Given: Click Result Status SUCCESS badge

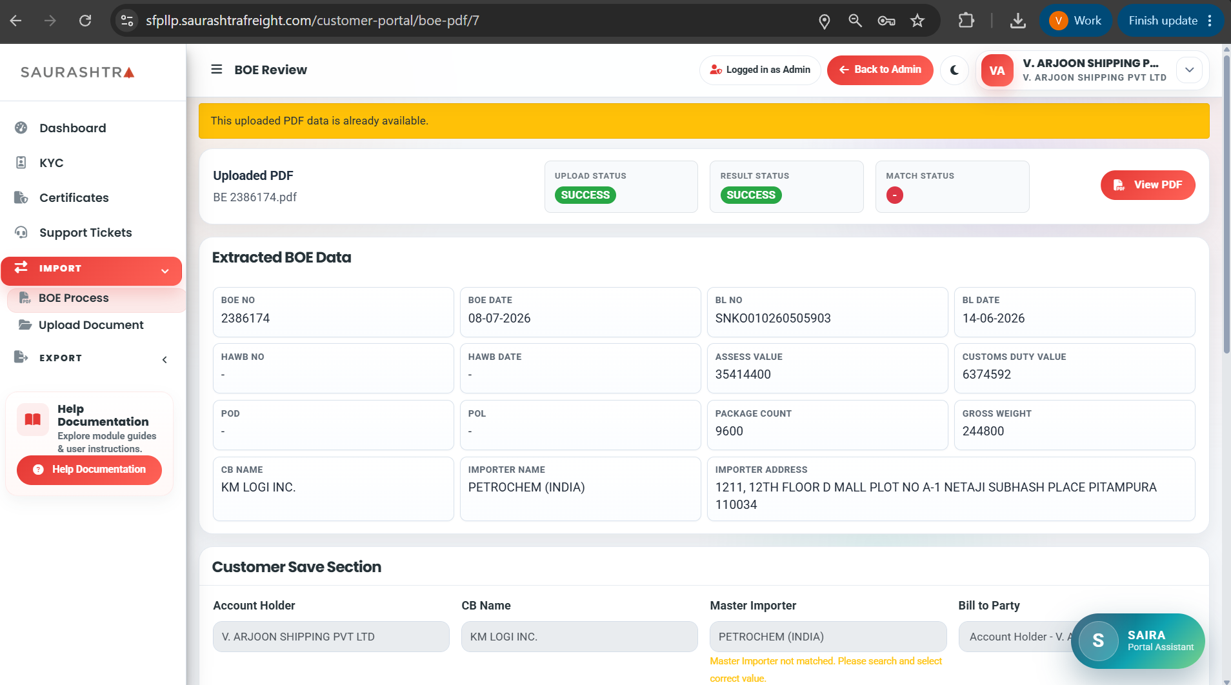Looking at the screenshot, I should [x=751, y=195].
